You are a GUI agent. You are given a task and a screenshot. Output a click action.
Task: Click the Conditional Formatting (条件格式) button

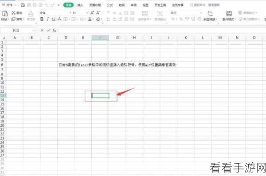click(x=229, y=16)
